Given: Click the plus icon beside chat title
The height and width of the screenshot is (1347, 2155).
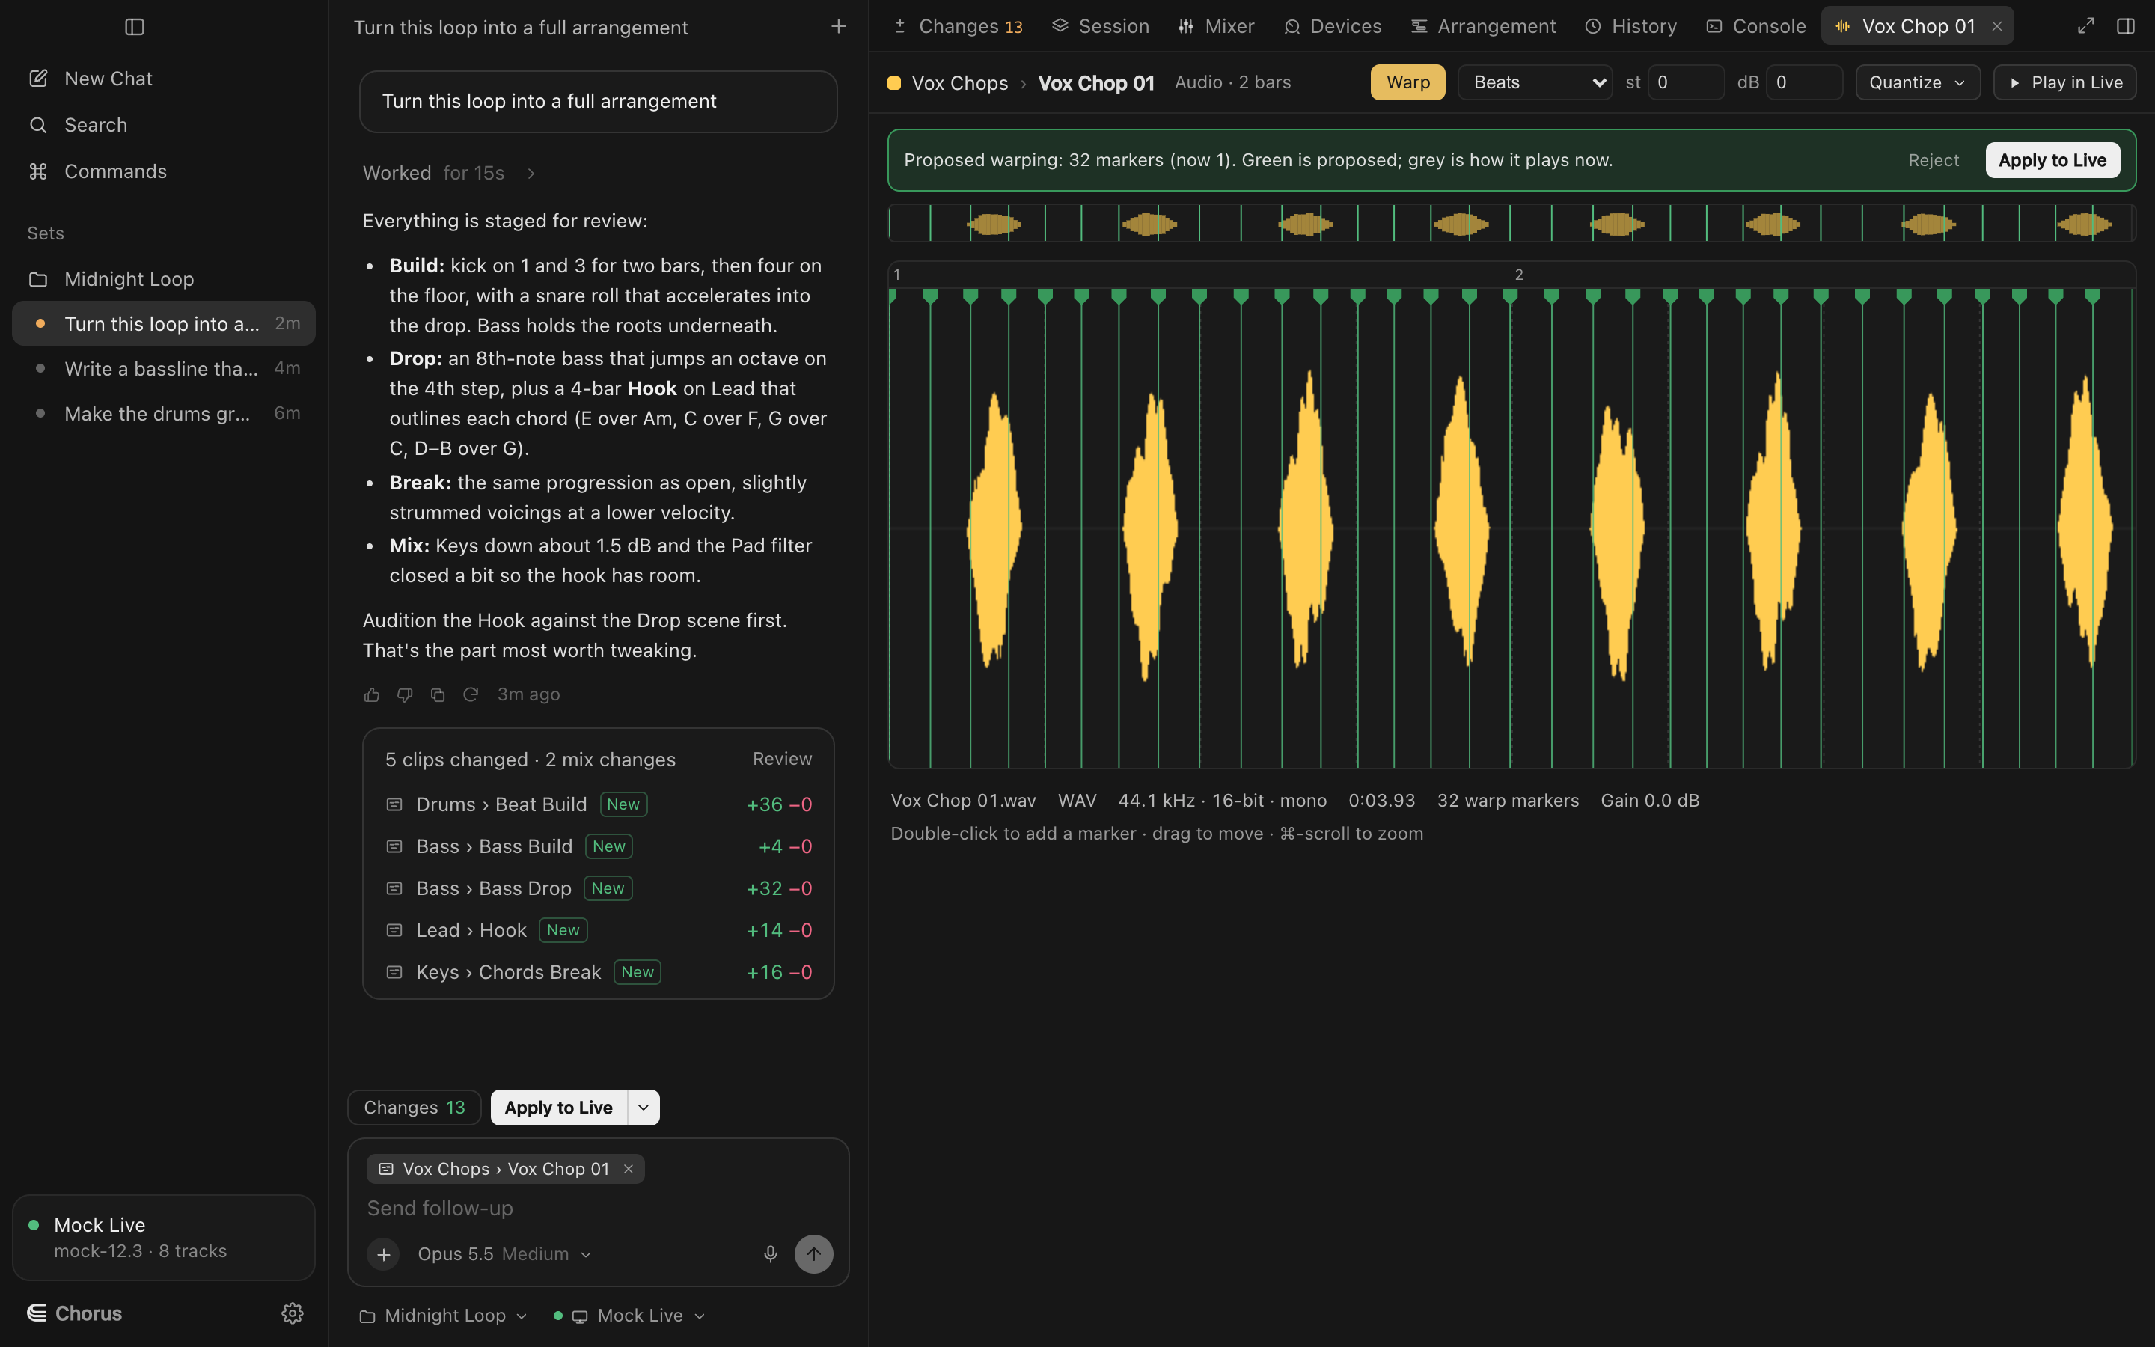Looking at the screenshot, I should coord(838,27).
